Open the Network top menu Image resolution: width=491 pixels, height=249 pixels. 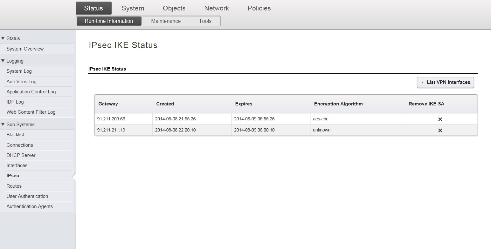tap(217, 8)
